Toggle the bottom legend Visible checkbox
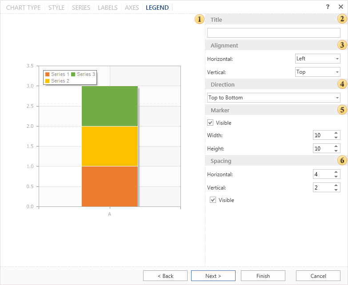Image resolution: width=348 pixels, height=285 pixels. [x=213, y=200]
